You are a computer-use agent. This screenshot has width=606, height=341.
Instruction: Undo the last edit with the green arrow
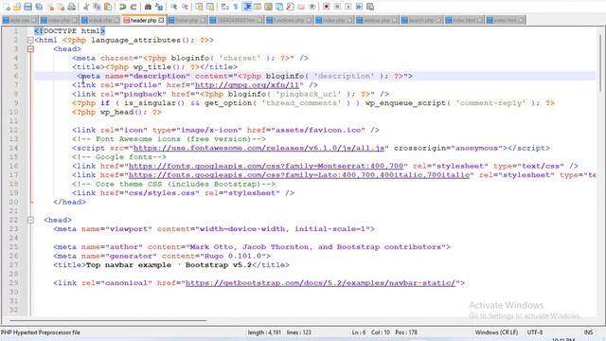coord(122,7)
